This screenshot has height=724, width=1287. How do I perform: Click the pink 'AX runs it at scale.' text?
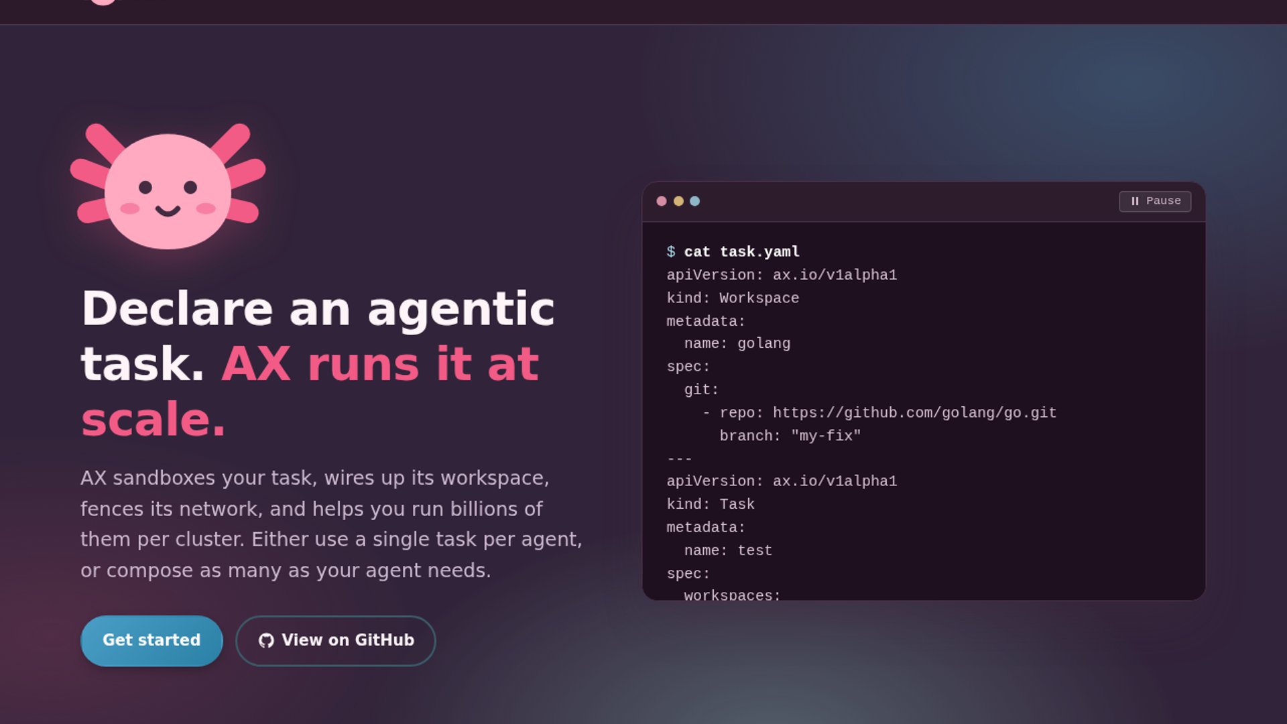(x=310, y=391)
